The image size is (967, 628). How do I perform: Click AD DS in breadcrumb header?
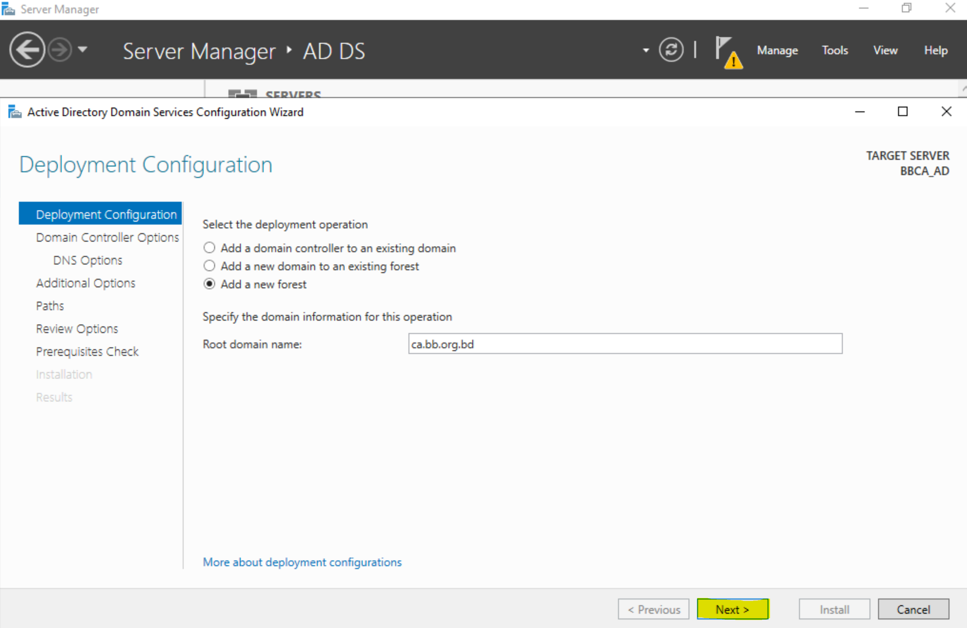coord(334,51)
